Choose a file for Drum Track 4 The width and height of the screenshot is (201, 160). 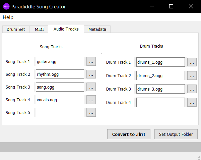192,103
